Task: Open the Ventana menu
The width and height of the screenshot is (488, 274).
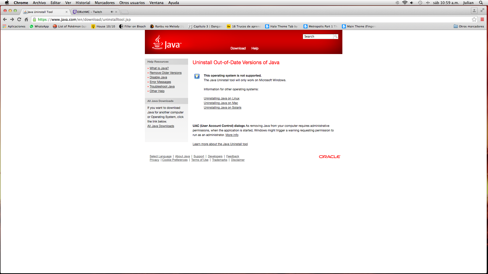Action: click(x=156, y=3)
